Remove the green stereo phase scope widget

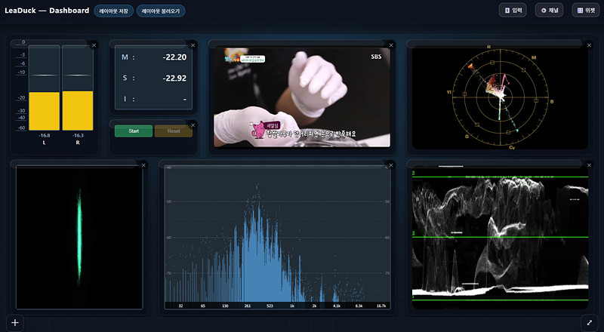(143, 164)
